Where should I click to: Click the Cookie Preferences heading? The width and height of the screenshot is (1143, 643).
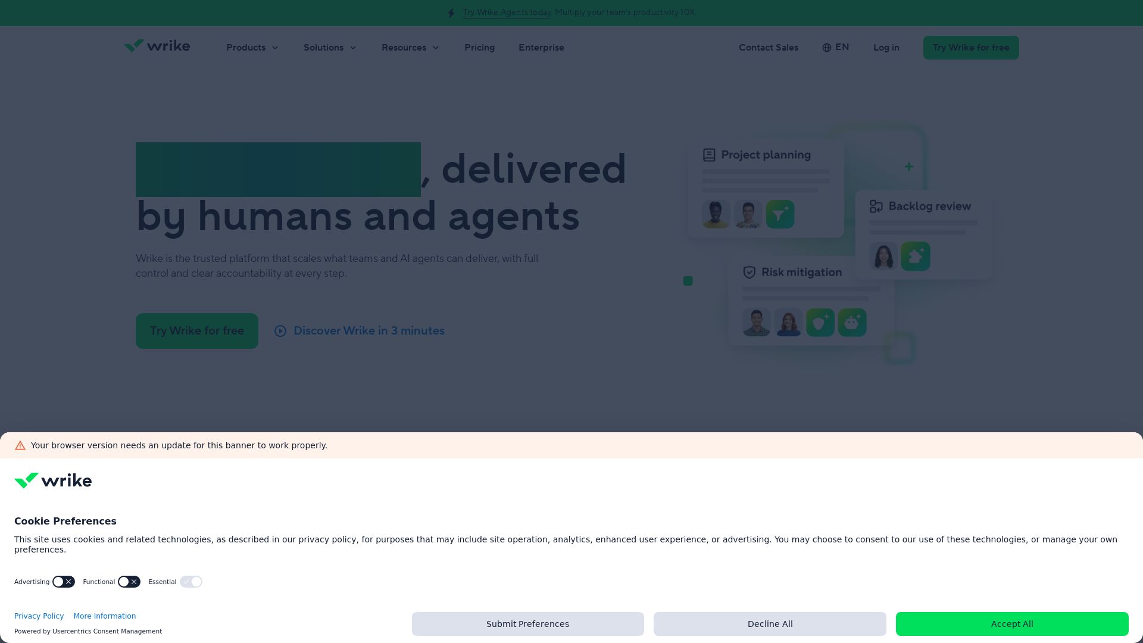[x=65, y=522]
